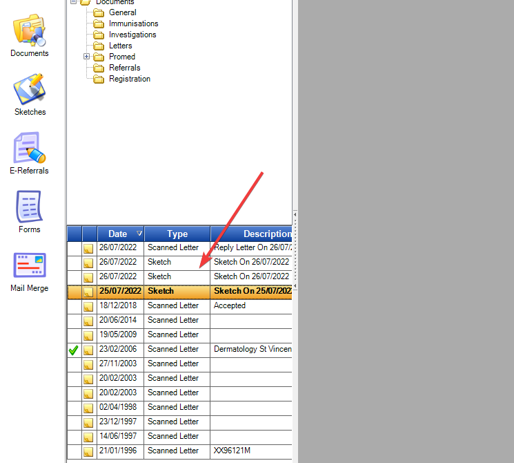Click the note icon of the 21/01/1996 letter
This screenshot has width=514, height=463.
coord(88,451)
